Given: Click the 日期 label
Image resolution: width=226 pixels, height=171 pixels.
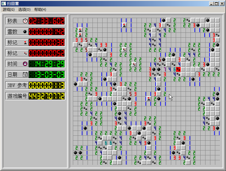Looking at the screenshot, I should pos(12,75).
